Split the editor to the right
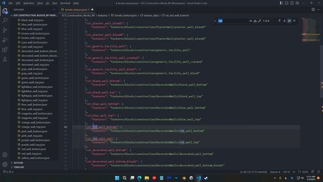Screen dimensions: 323x182 pyautogui.click(x=313, y=10)
